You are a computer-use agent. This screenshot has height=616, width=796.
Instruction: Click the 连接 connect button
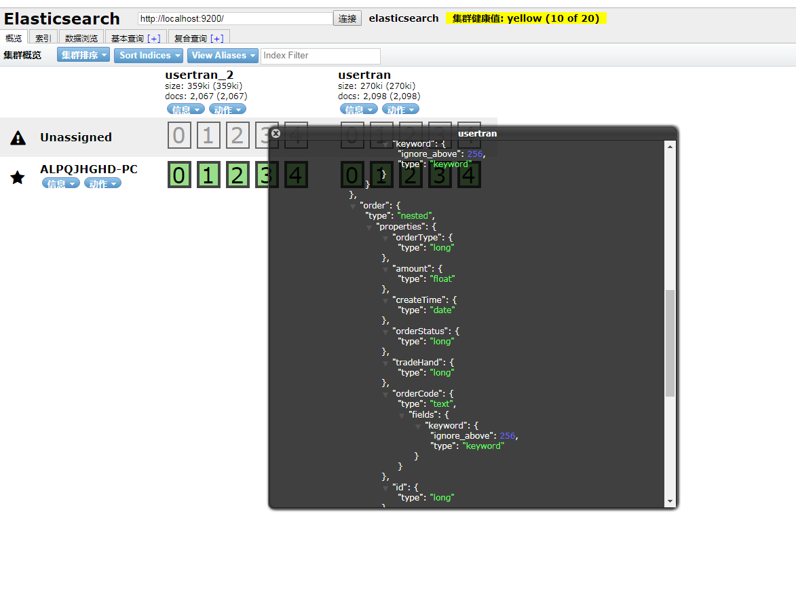(x=347, y=18)
